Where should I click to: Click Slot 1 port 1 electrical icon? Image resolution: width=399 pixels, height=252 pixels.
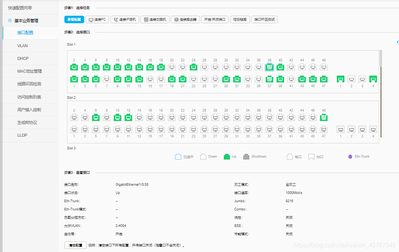click(x=74, y=79)
